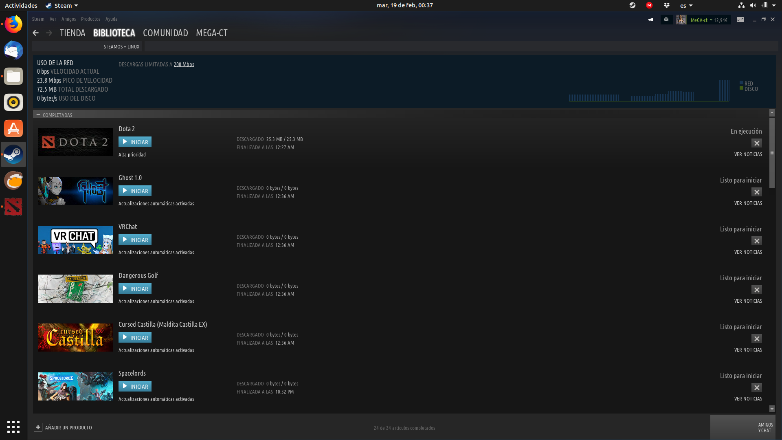Open the Steam inbox notifications icon

coord(666,20)
